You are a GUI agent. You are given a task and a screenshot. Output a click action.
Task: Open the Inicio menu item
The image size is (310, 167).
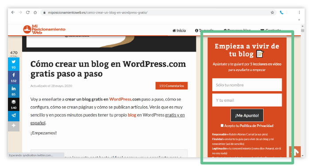point(179,30)
